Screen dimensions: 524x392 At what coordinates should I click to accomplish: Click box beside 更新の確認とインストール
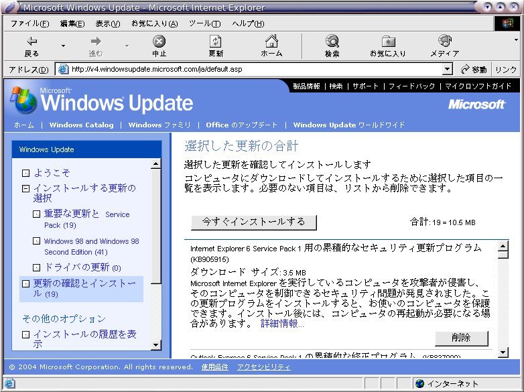tap(25, 283)
